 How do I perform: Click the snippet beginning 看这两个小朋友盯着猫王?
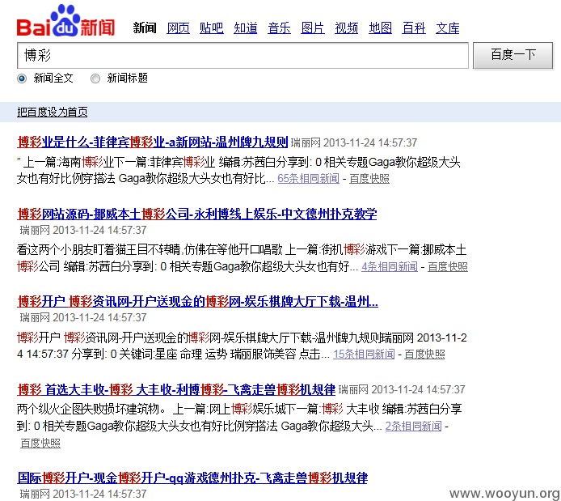pyautogui.click(x=242, y=258)
